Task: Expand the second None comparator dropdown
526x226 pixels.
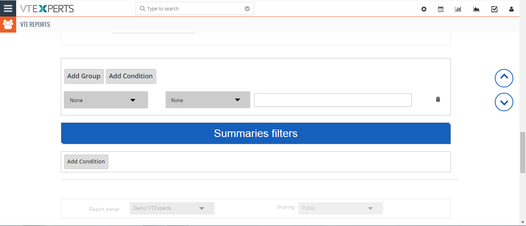Action: click(x=208, y=100)
